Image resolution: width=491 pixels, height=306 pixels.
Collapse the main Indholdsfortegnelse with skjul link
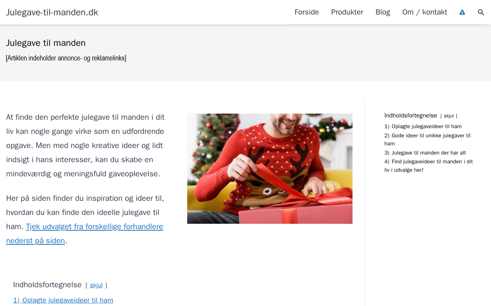point(96,285)
